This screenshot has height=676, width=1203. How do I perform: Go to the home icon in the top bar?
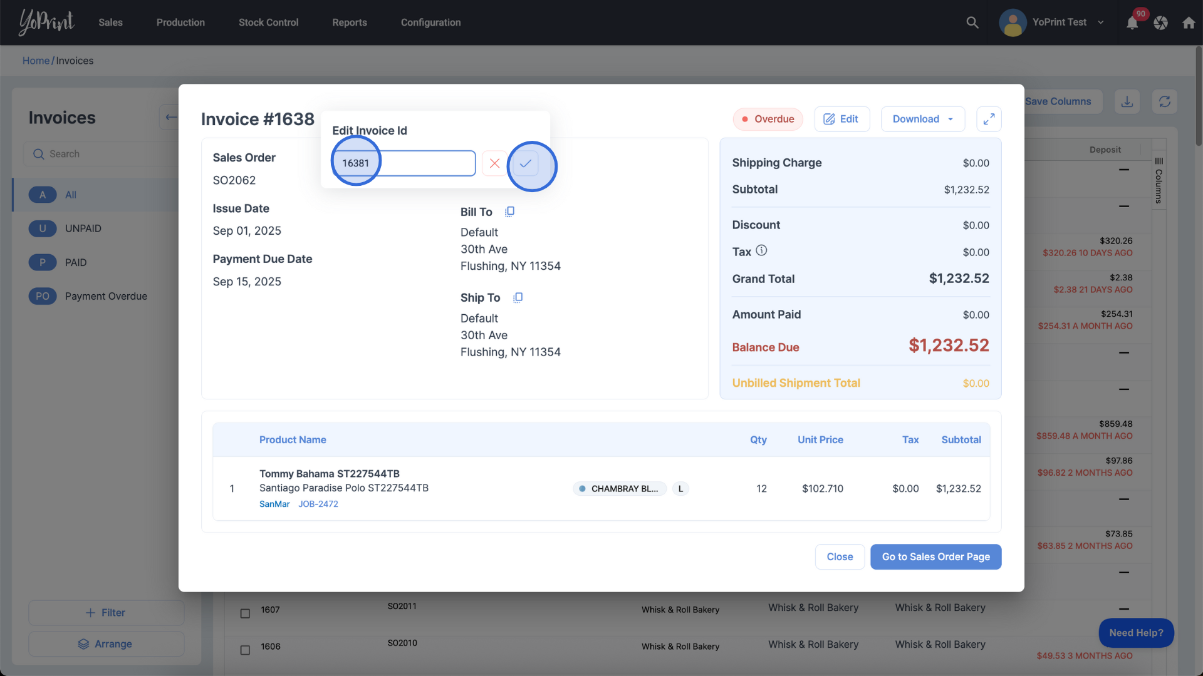pos(1189,23)
